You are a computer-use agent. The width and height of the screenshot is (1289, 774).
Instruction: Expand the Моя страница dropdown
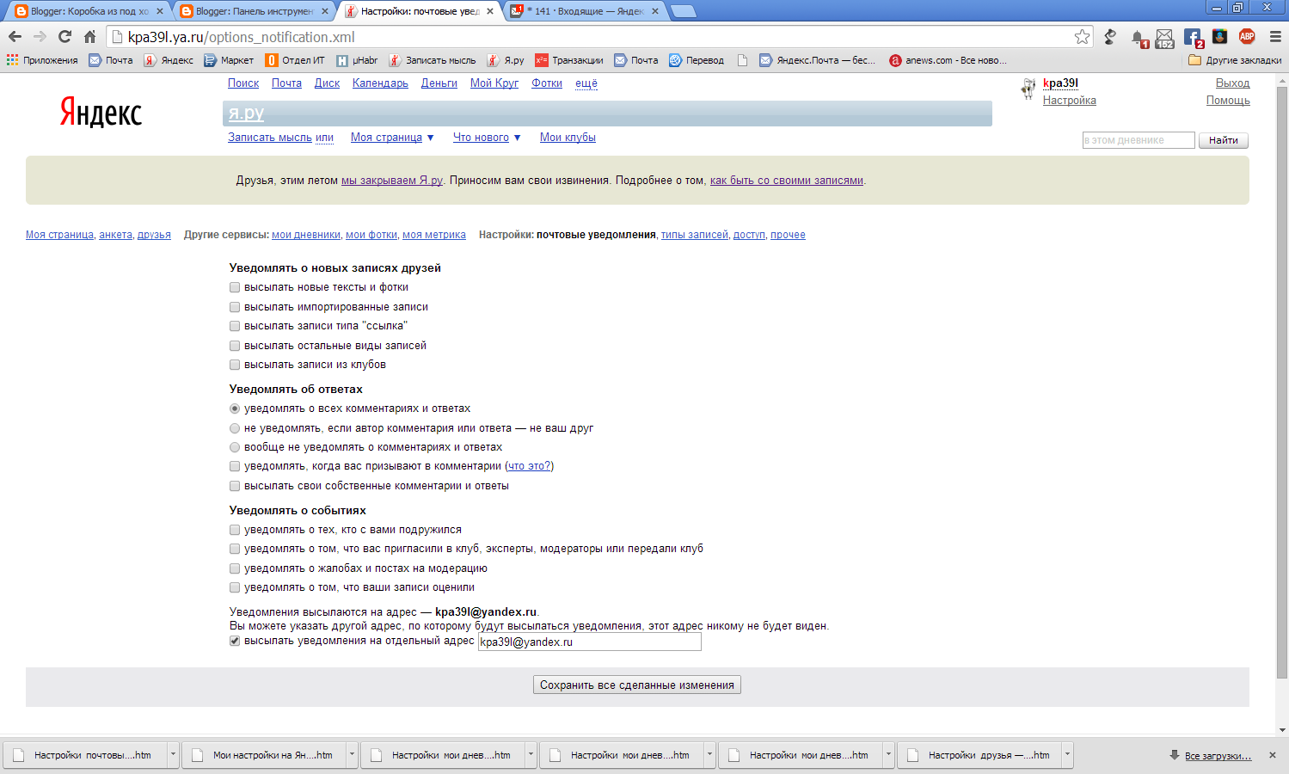(x=431, y=138)
